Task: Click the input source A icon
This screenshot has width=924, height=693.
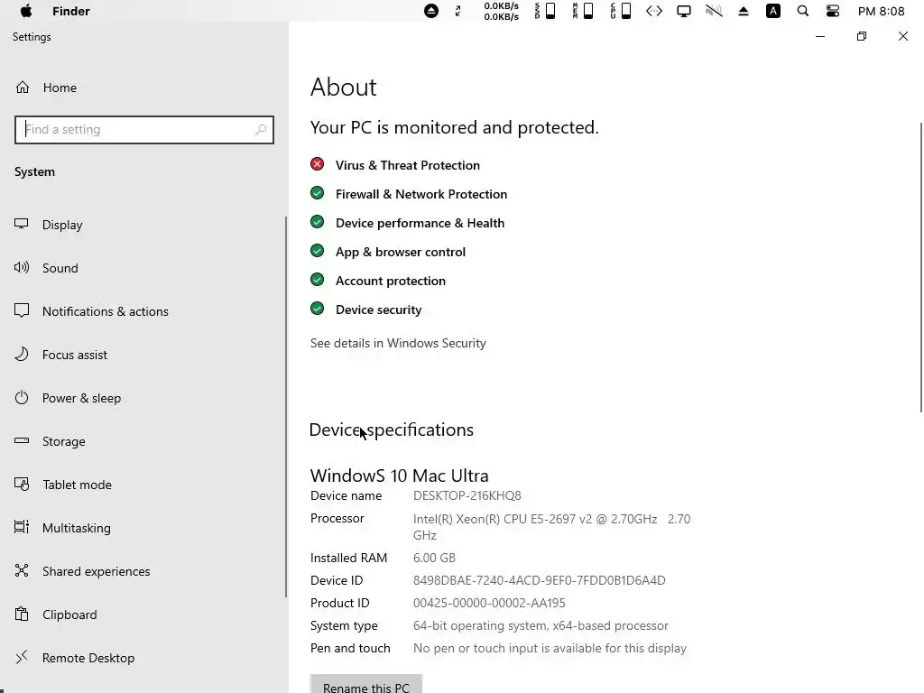Action: tap(773, 11)
